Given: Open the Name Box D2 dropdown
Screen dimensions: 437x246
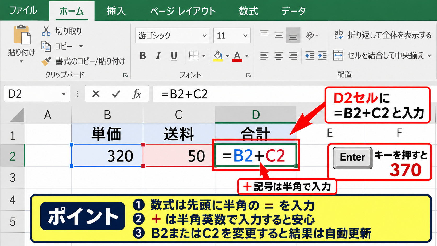Looking at the screenshot, I should [x=64, y=94].
